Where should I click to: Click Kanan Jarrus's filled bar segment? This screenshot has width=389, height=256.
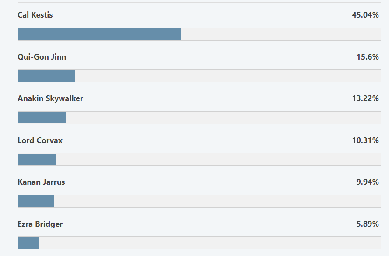coord(36,201)
